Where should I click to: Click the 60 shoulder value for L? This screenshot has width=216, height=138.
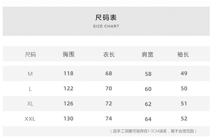click(x=148, y=89)
